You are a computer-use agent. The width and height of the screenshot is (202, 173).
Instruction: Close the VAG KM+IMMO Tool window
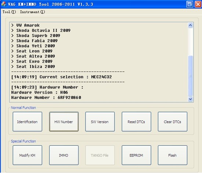(198, 4)
